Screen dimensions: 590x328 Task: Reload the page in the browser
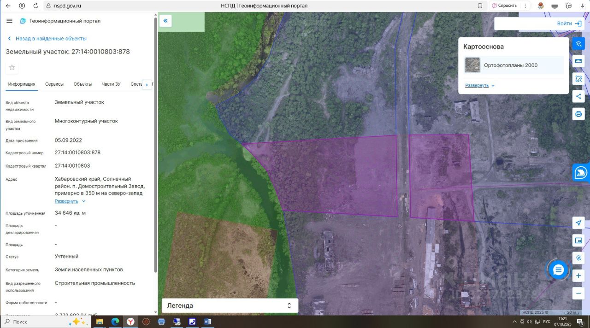point(36,6)
